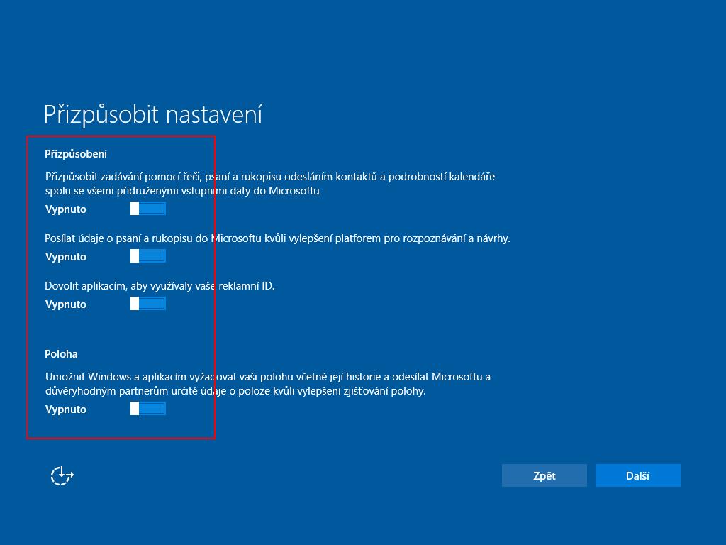The height and width of the screenshot is (545, 726).
Task: Click Vypnuto label in the Poloha section
Action: [x=66, y=409]
